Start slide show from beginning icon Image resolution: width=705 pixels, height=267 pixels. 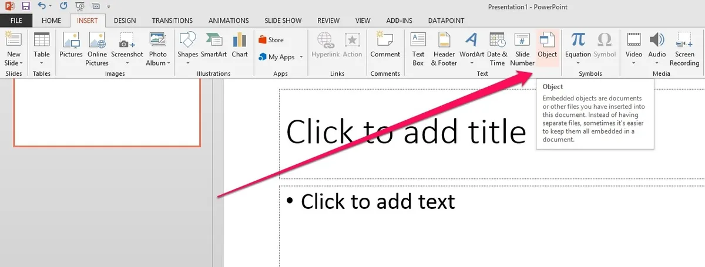(x=79, y=6)
